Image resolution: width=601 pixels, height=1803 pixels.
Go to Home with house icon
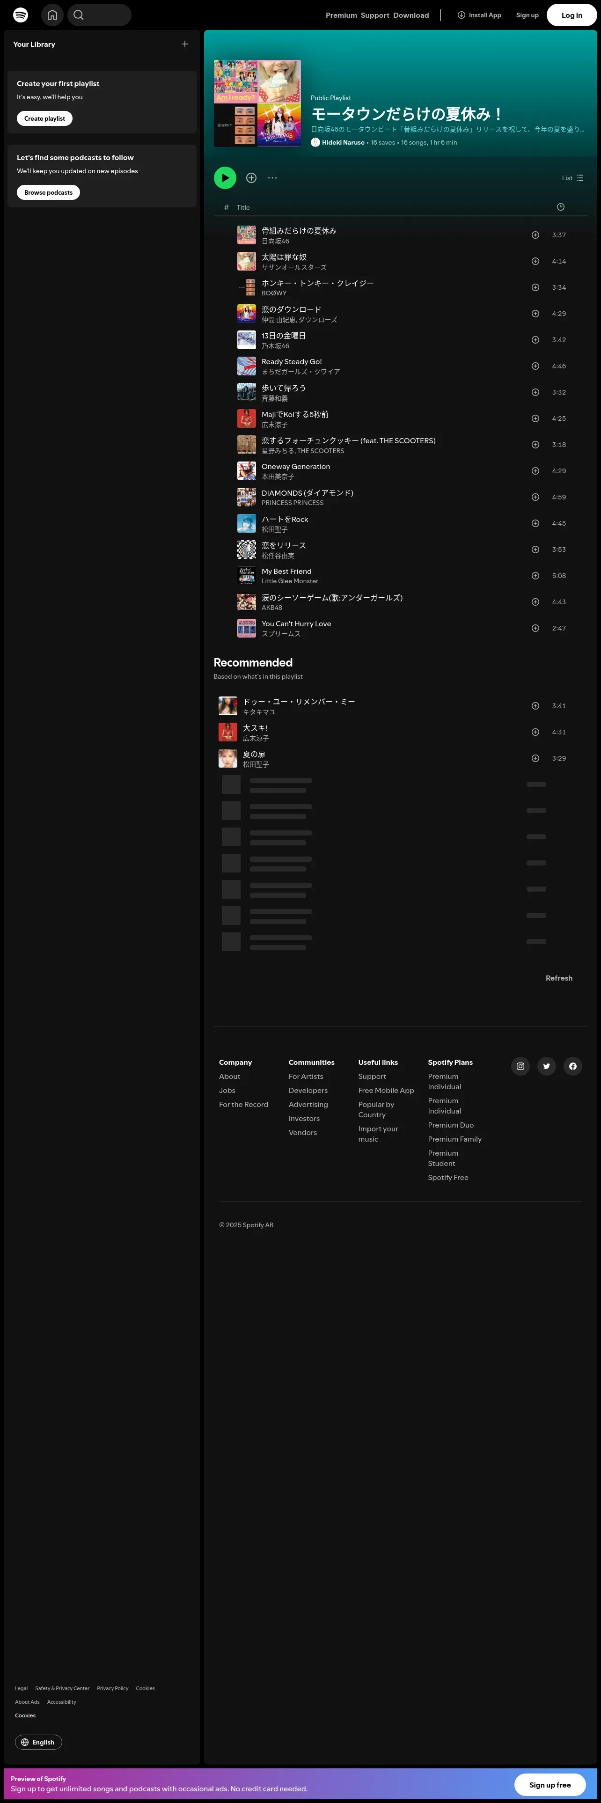click(52, 15)
